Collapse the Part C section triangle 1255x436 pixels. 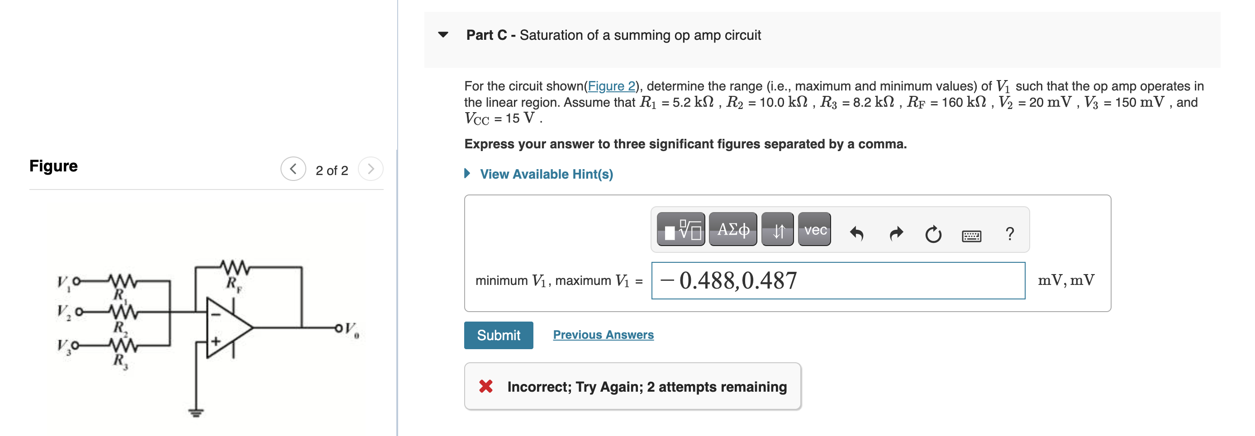444,34
